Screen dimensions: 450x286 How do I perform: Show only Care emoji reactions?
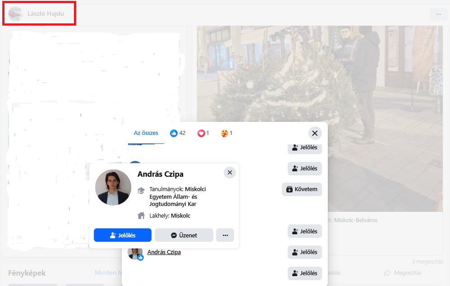click(x=227, y=133)
